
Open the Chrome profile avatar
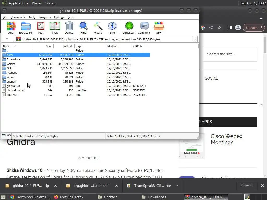238,28
